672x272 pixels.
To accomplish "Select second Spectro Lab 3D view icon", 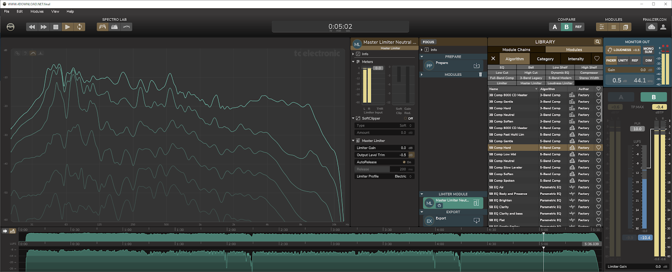I will click(x=114, y=27).
